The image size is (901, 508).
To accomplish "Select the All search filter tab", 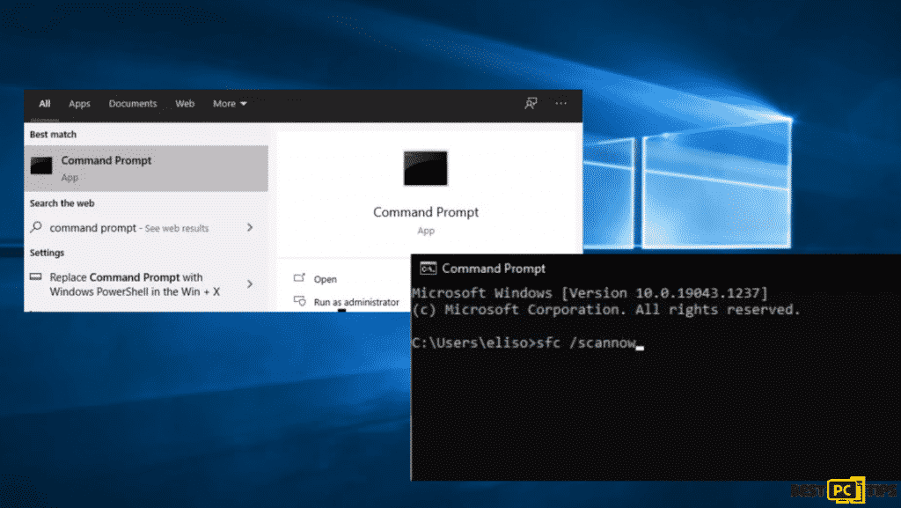I will tap(44, 103).
